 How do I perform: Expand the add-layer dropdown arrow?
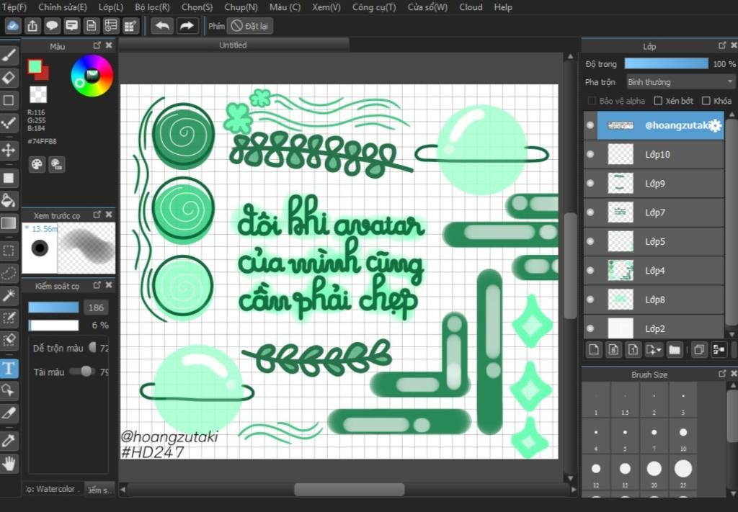click(x=659, y=350)
